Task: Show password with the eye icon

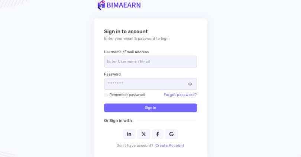Action: click(x=190, y=84)
